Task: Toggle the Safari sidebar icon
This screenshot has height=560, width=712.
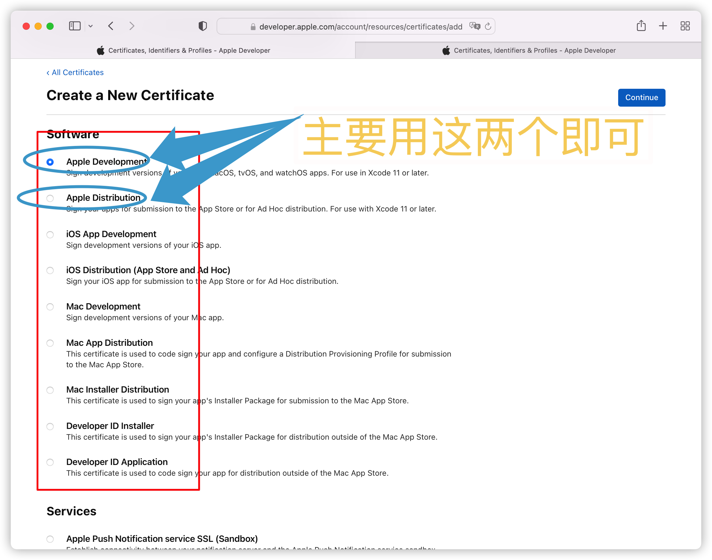Action: click(x=75, y=26)
